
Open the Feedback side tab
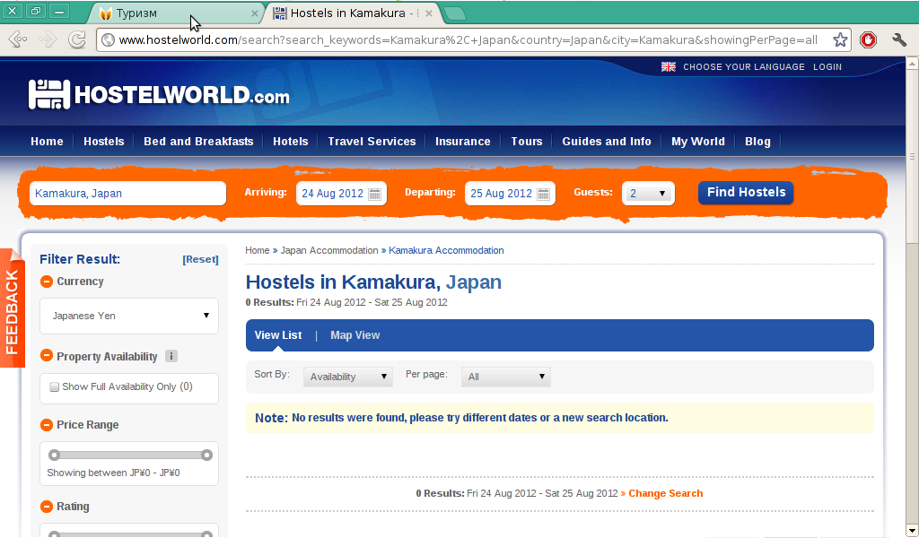click(x=13, y=308)
